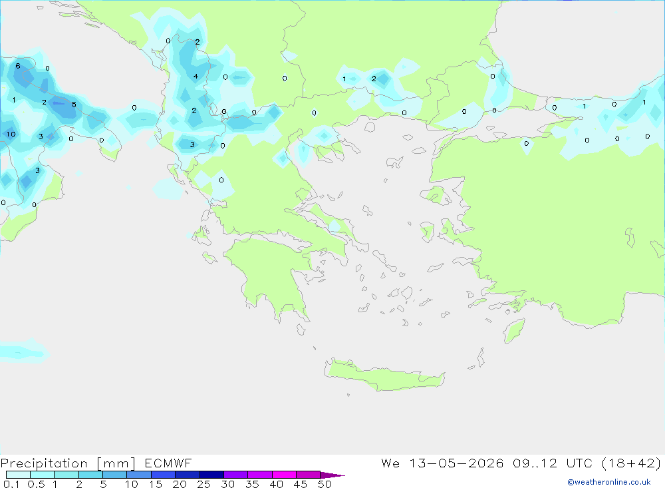Image resolution: width=665 pixels, height=488 pixels.
Task: Click the legend scale label '35'
Action: click(252, 484)
